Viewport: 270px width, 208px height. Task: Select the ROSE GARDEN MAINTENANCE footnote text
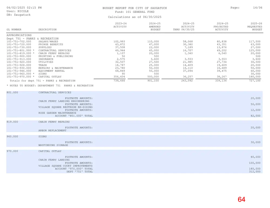click(57, 113)
